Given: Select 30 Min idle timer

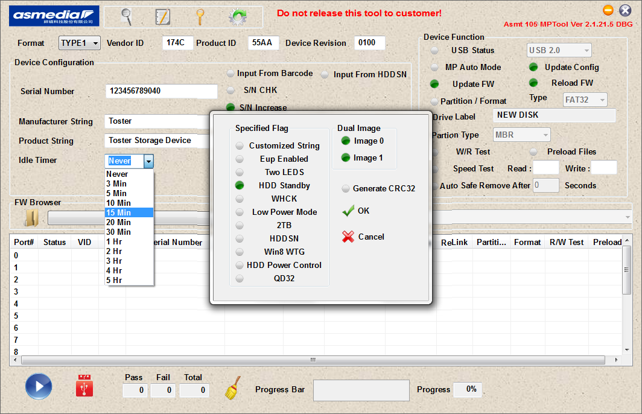Looking at the screenshot, I should pos(129,232).
